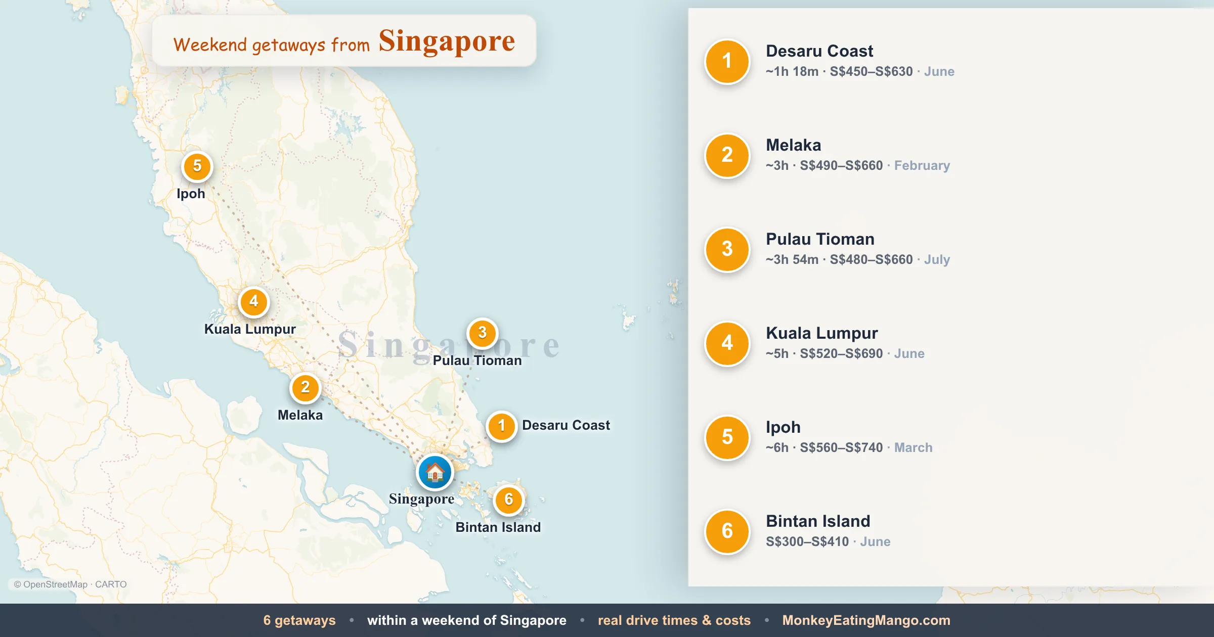
Task: Click '6 getaways' in the footer
Action: [x=299, y=621]
